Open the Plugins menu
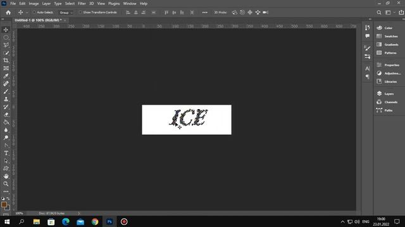 114,4
